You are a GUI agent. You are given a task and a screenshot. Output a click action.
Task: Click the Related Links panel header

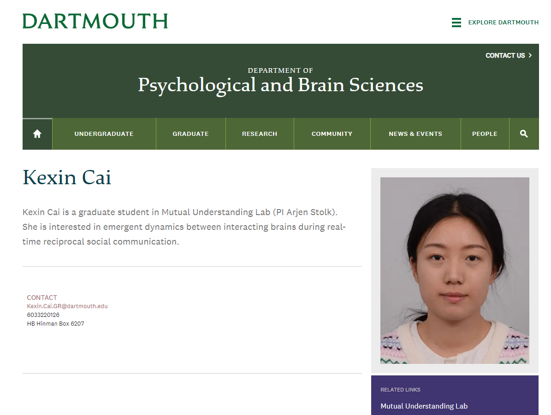(400, 390)
